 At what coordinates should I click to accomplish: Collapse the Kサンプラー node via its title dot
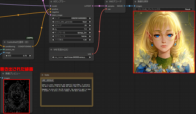(x=51, y=2)
